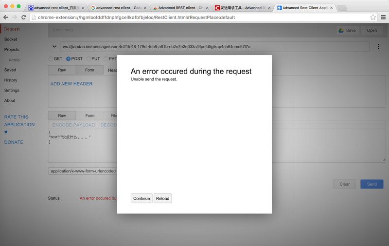Close the Google search tab

[145, 8]
